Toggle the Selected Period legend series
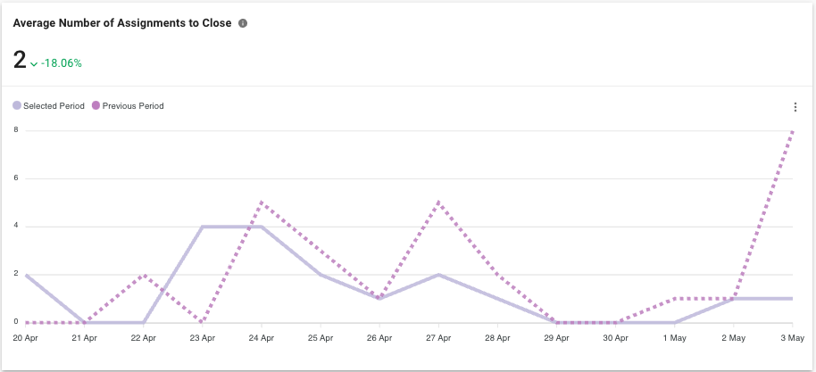 54,106
